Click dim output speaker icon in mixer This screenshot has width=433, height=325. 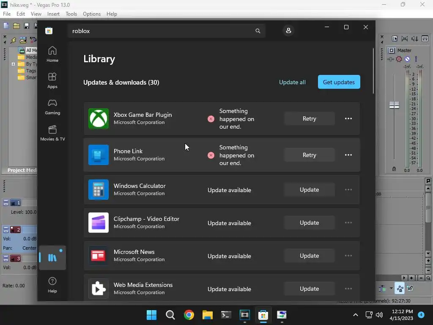coord(414,39)
